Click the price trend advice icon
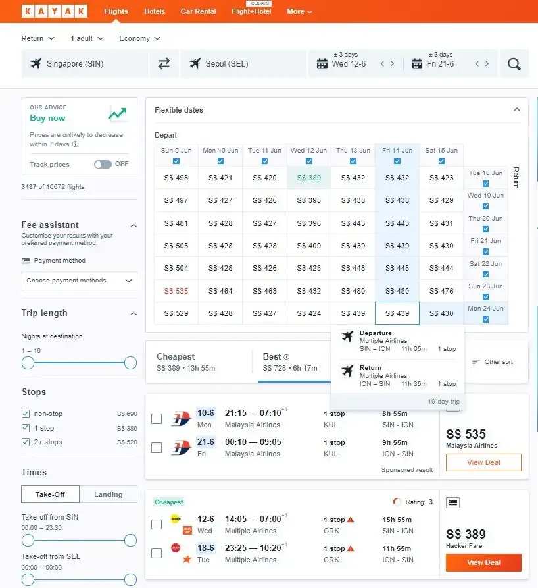Viewport: 538px width, 588px height. (117, 113)
